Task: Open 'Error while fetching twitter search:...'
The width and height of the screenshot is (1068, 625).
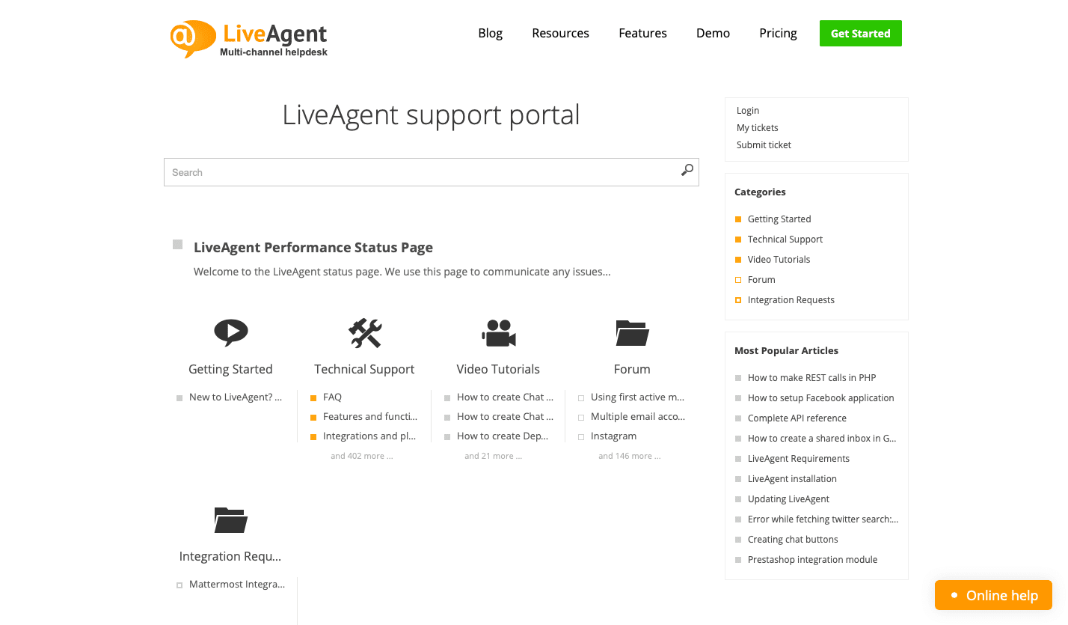Action: click(823, 519)
